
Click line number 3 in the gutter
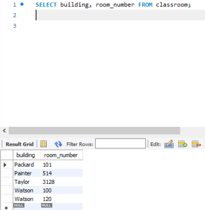(15, 26)
